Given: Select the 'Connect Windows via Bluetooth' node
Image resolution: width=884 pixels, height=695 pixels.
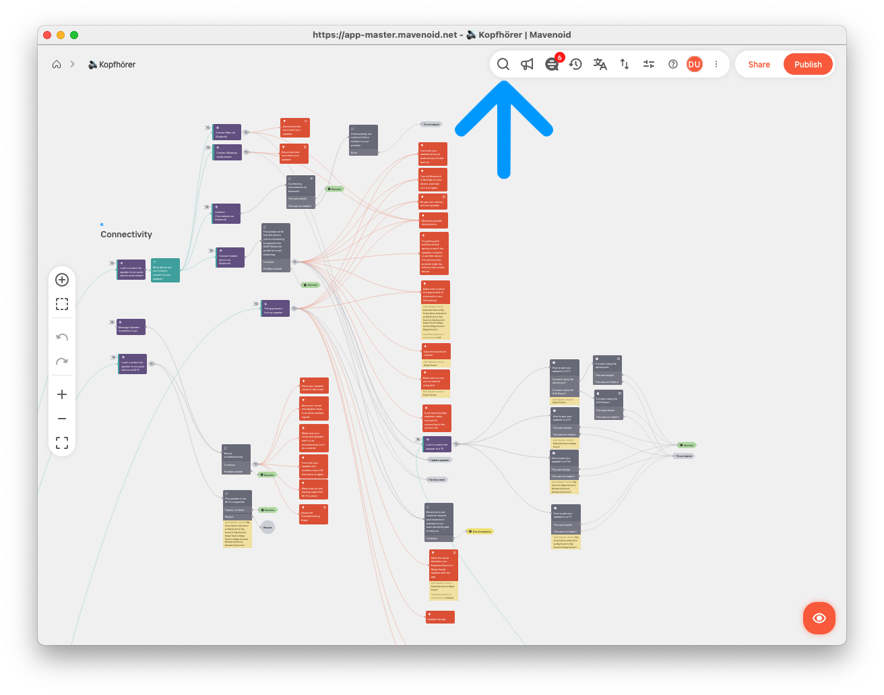Looking at the screenshot, I should click(228, 152).
